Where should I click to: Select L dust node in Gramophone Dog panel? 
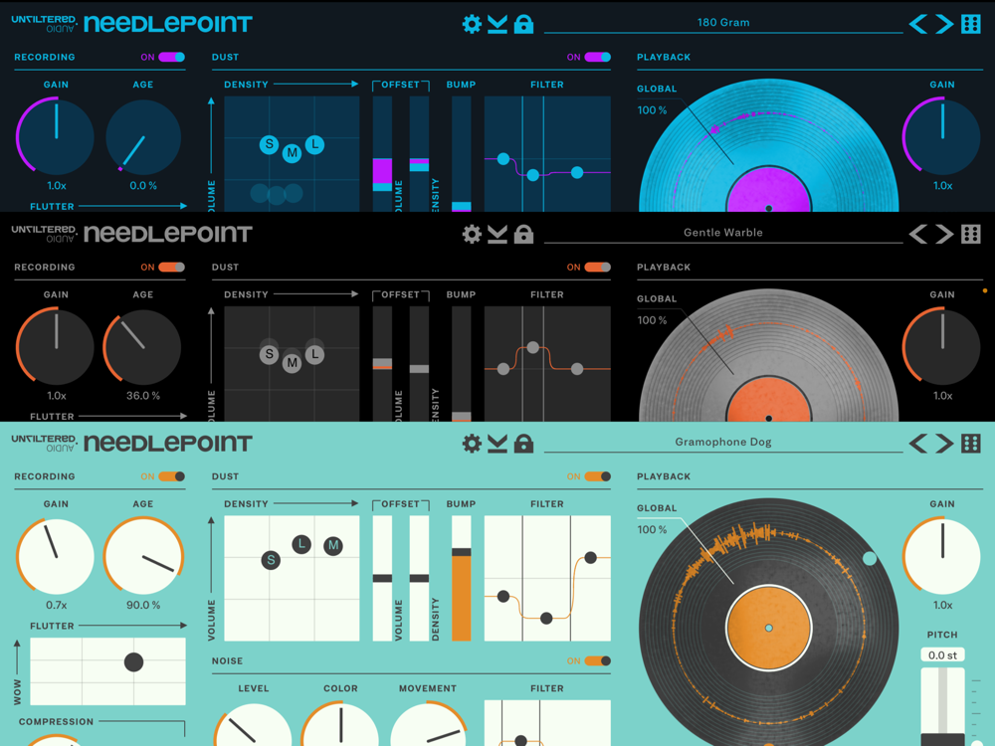tap(301, 544)
